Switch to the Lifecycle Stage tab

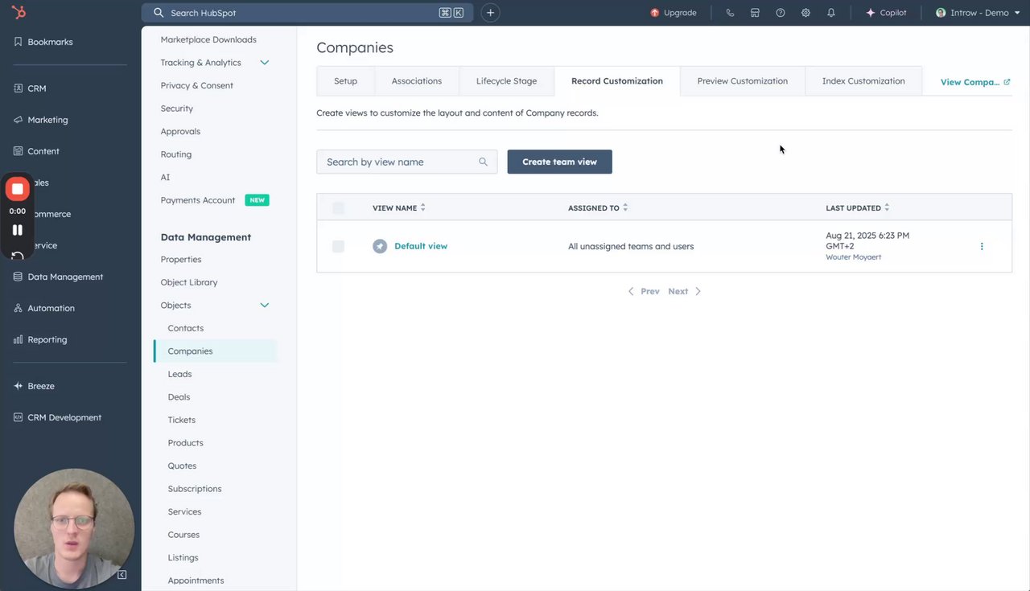coord(506,81)
